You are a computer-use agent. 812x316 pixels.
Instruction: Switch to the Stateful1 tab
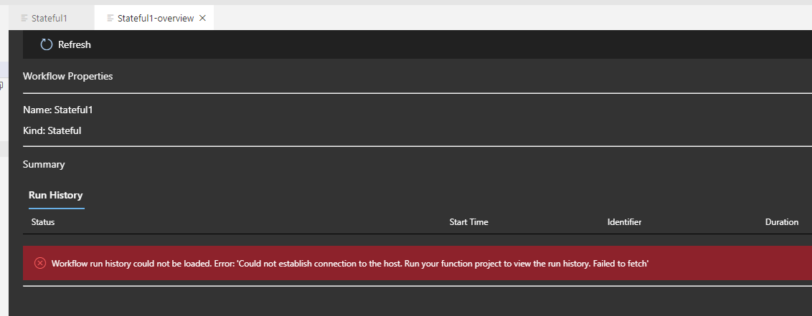[x=51, y=18]
